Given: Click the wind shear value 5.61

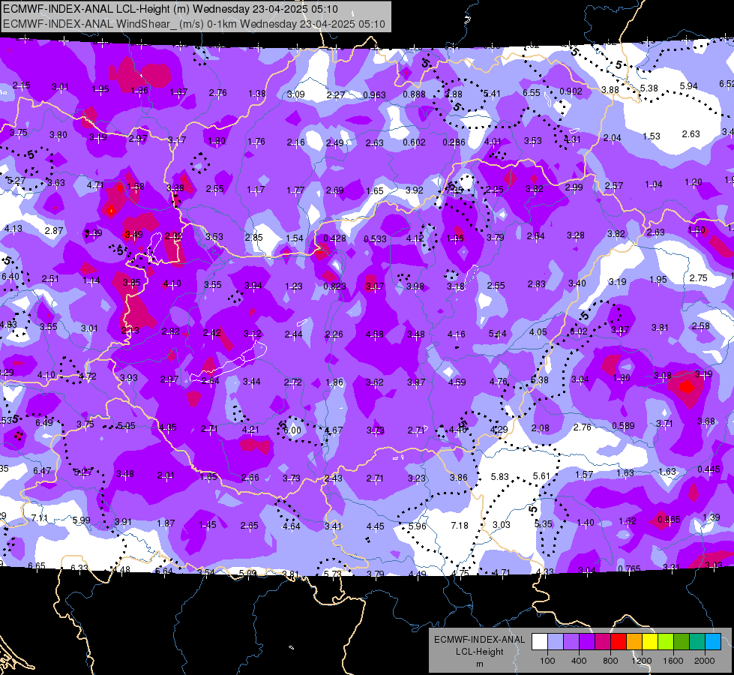Looking at the screenshot, I should [541, 476].
